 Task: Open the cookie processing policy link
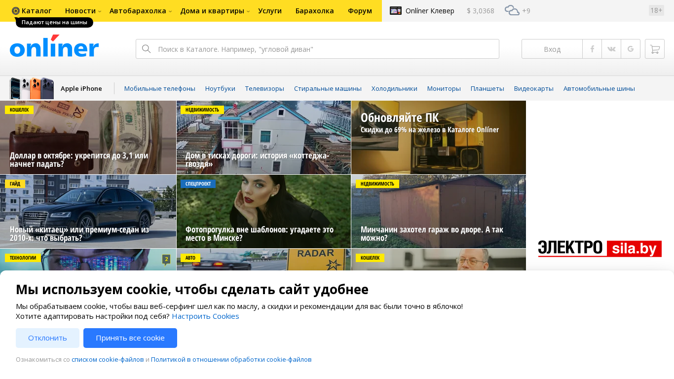231,359
